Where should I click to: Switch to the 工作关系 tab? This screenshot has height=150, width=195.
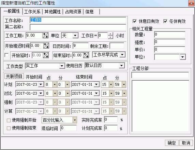[32, 12]
